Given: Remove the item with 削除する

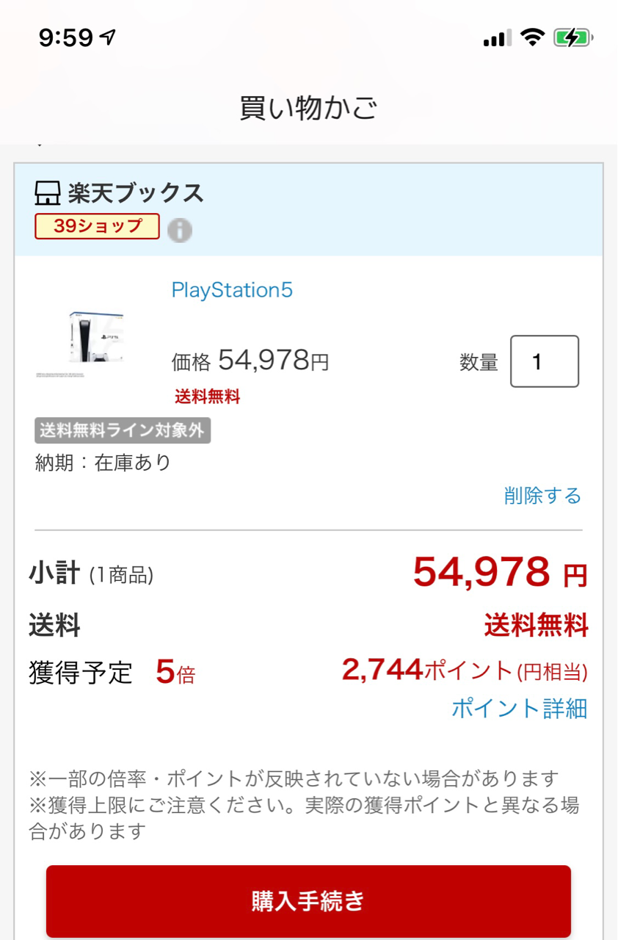Looking at the screenshot, I should 542,496.
